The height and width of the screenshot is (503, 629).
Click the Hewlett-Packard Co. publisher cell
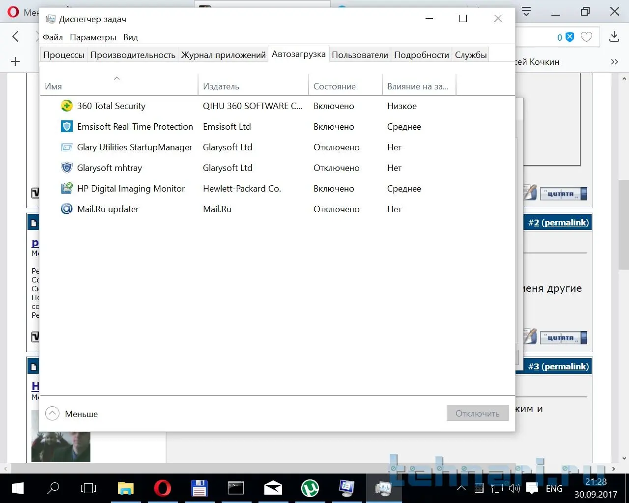tap(242, 189)
